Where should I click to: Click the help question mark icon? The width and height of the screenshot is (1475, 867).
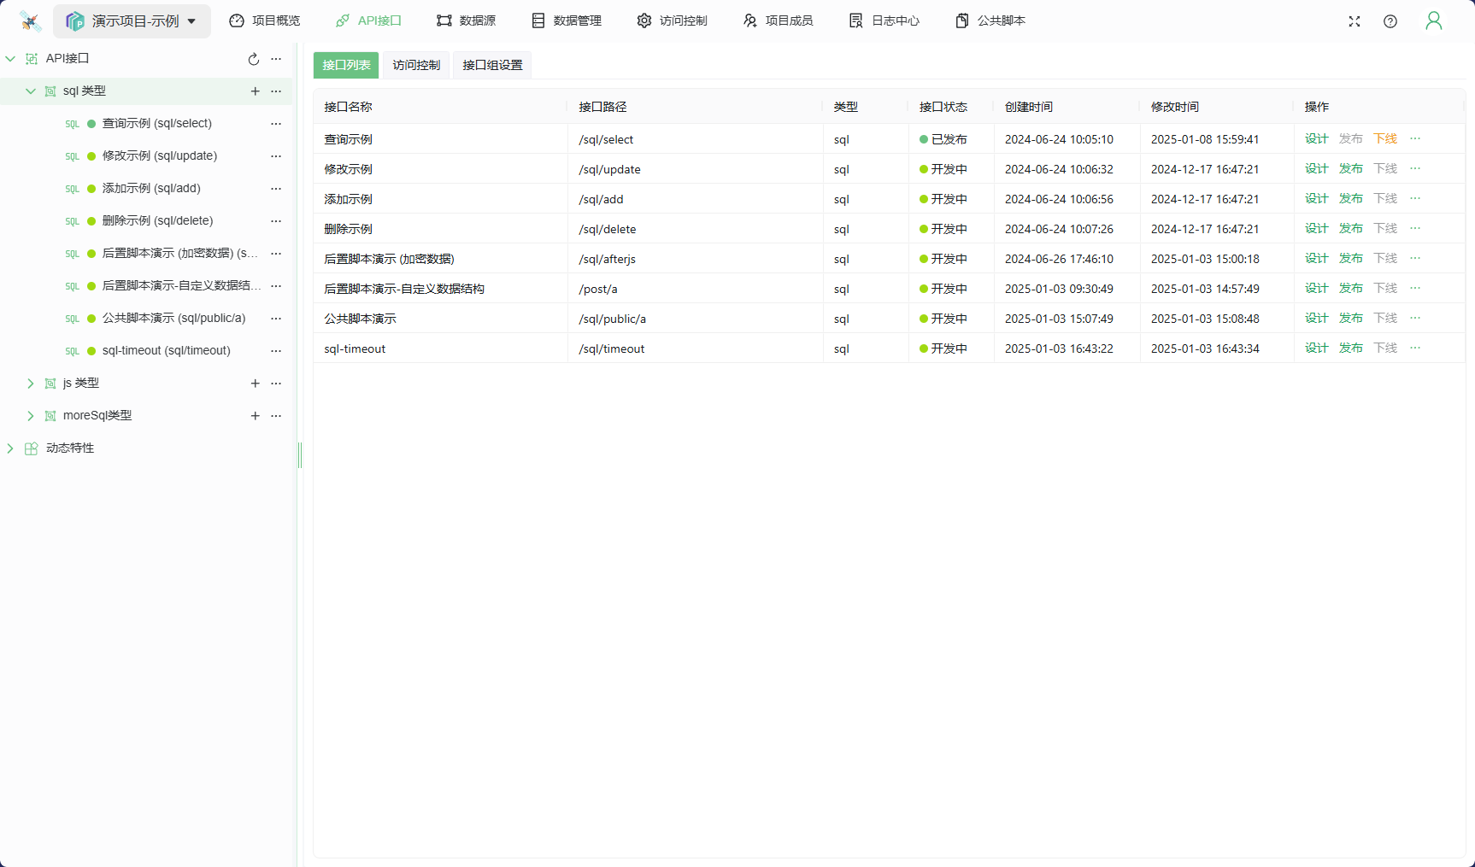coord(1390,21)
